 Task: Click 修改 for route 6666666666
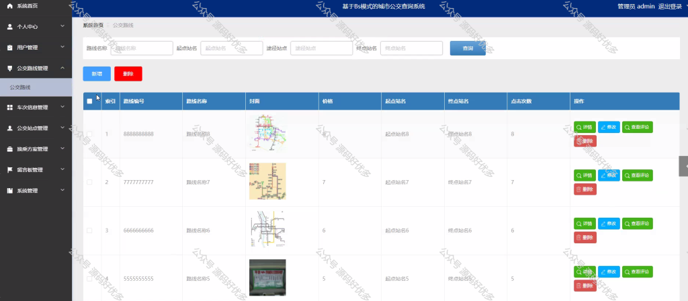609,224
